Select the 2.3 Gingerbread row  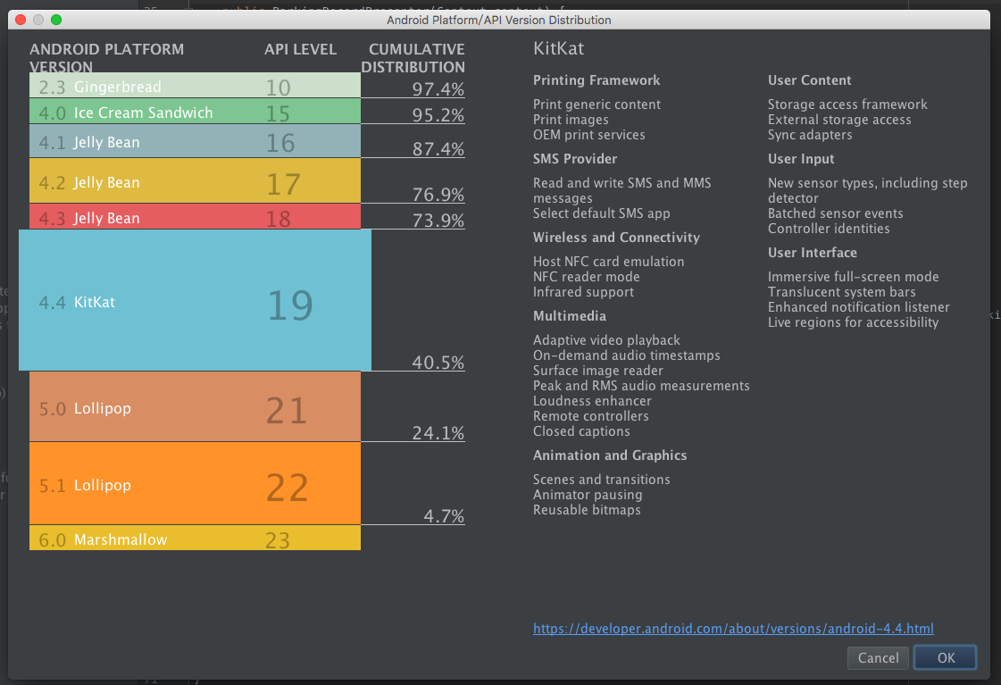tap(195, 85)
